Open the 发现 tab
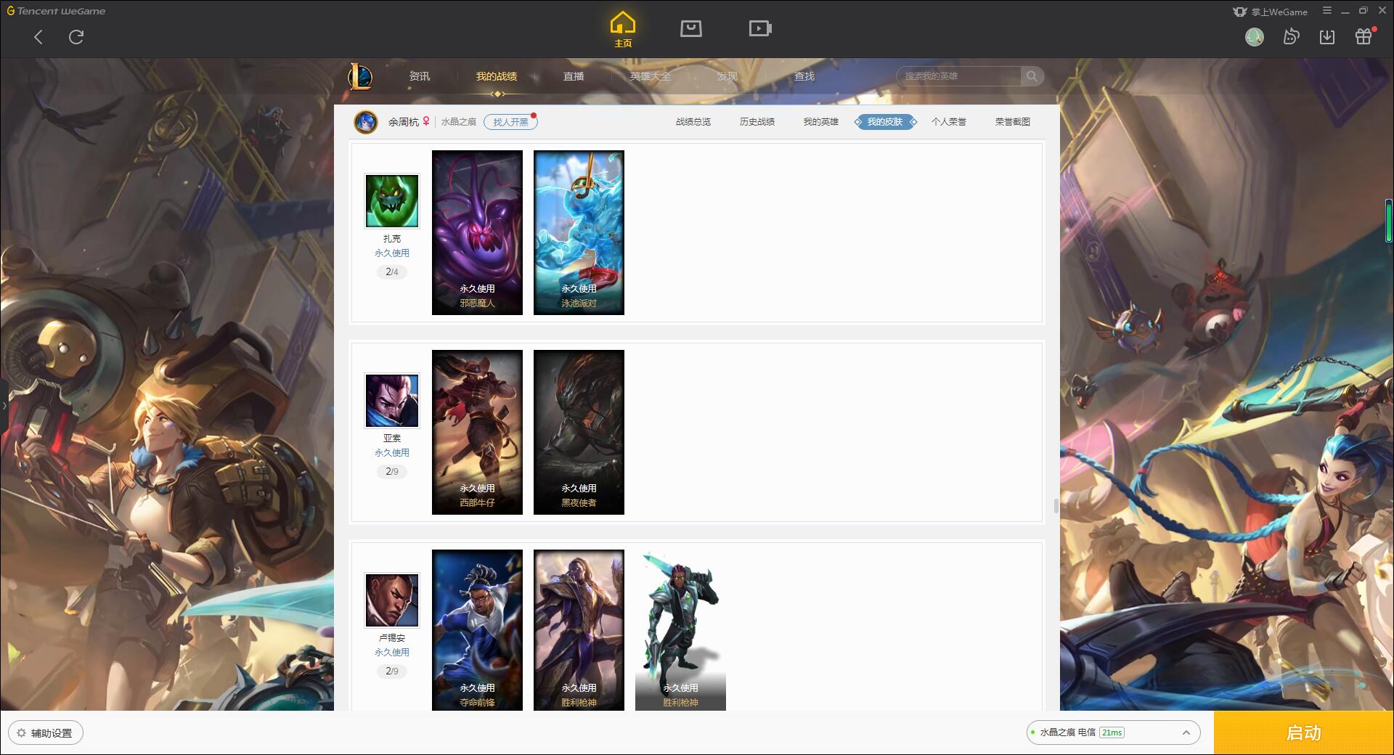This screenshot has width=1394, height=755. [727, 76]
